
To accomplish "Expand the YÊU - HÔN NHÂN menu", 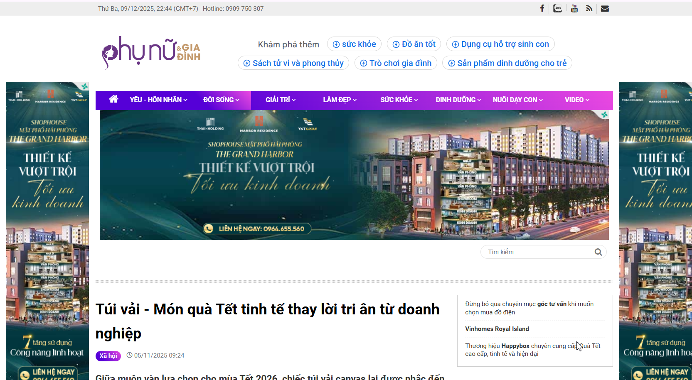I will tap(158, 100).
